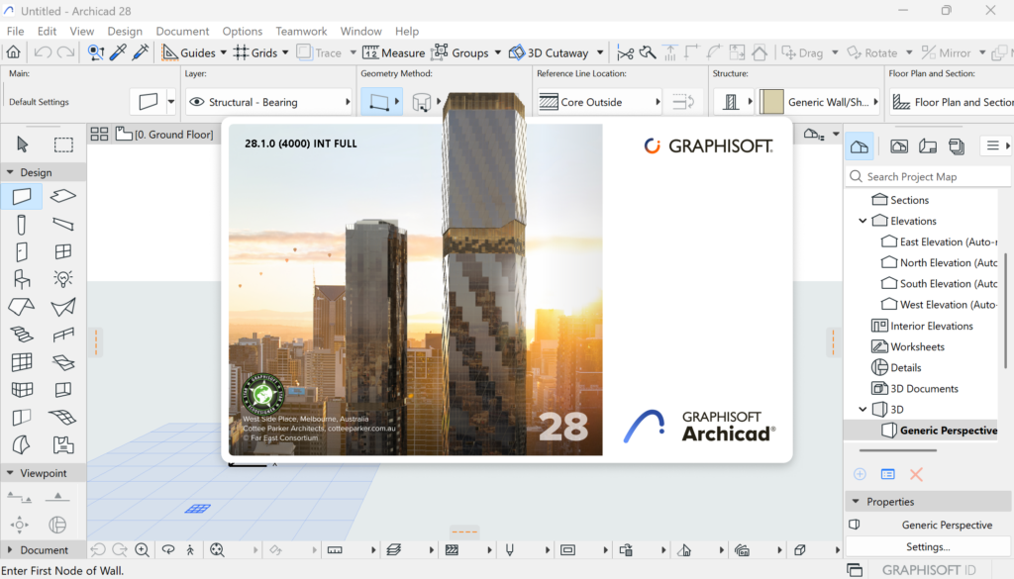Select the Stair tool

(22, 335)
